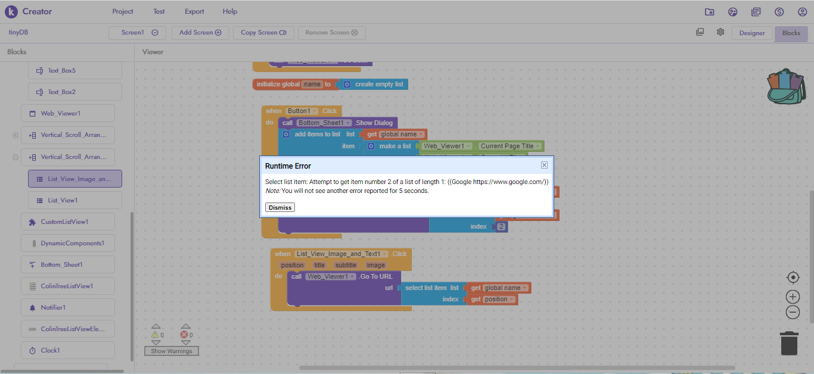Open the Project menu
The height and width of the screenshot is (374, 814).
pos(123,11)
